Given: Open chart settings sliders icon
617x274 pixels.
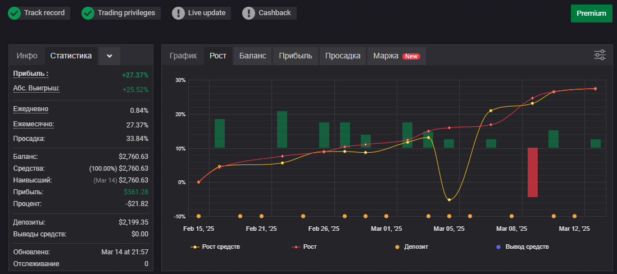Looking at the screenshot, I should click(600, 55).
